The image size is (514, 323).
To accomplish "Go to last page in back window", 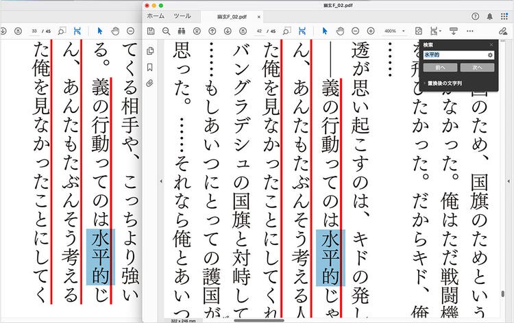I will tap(18, 31).
